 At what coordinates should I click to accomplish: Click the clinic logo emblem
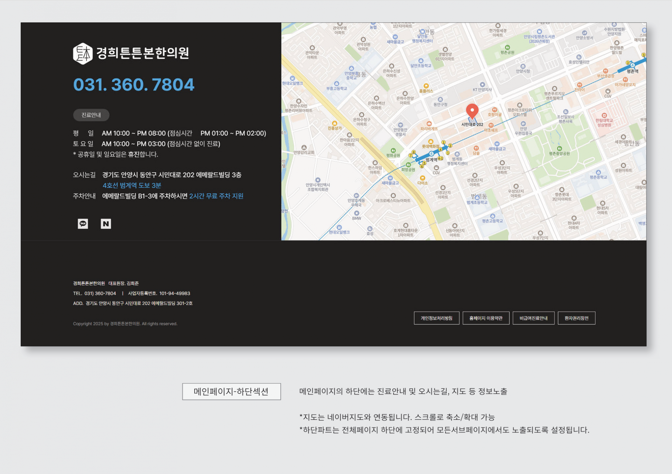coord(83,53)
